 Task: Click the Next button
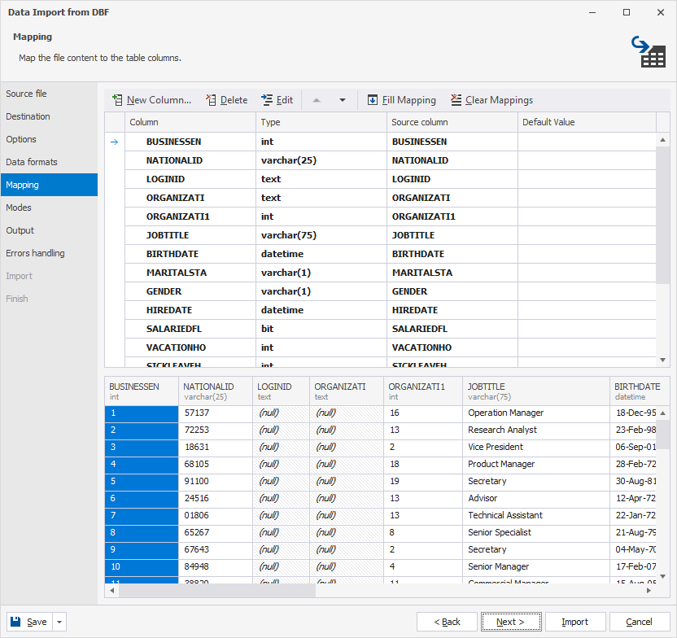point(511,622)
